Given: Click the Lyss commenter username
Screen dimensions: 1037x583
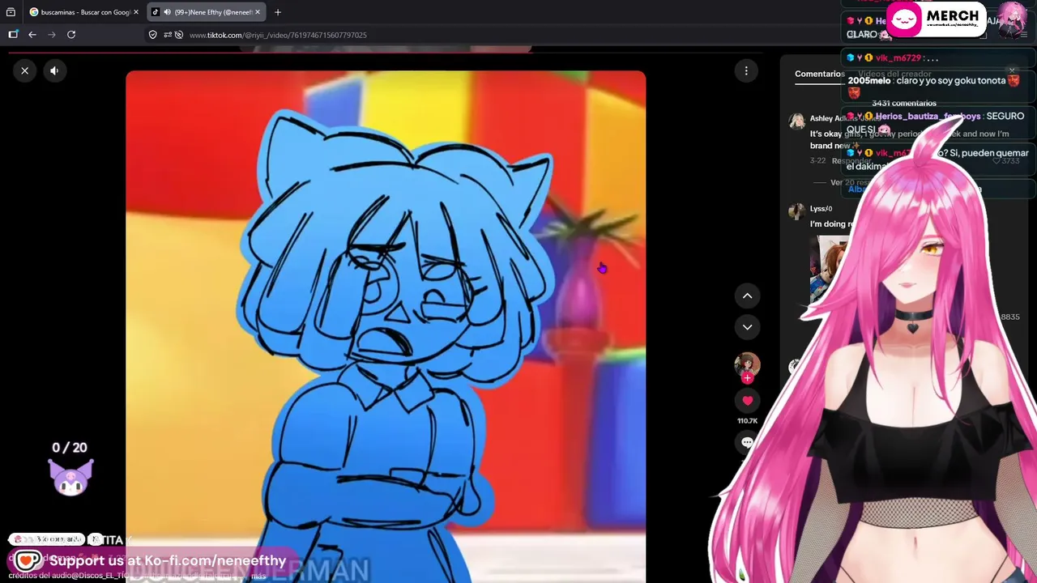Looking at the screenshot, I should pyautogui.click(x=821, y=209).
